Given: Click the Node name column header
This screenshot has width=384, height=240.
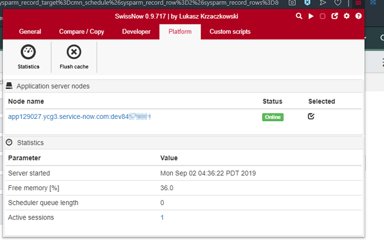Looking at the screenshot, I should (26, 101).
